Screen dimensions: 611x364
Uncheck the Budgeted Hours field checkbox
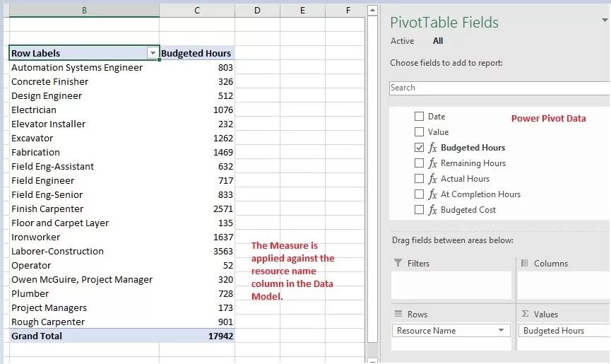click(419, 147)
